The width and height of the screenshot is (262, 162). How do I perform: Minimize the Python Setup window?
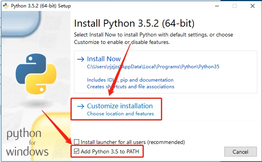coord(215,6)
